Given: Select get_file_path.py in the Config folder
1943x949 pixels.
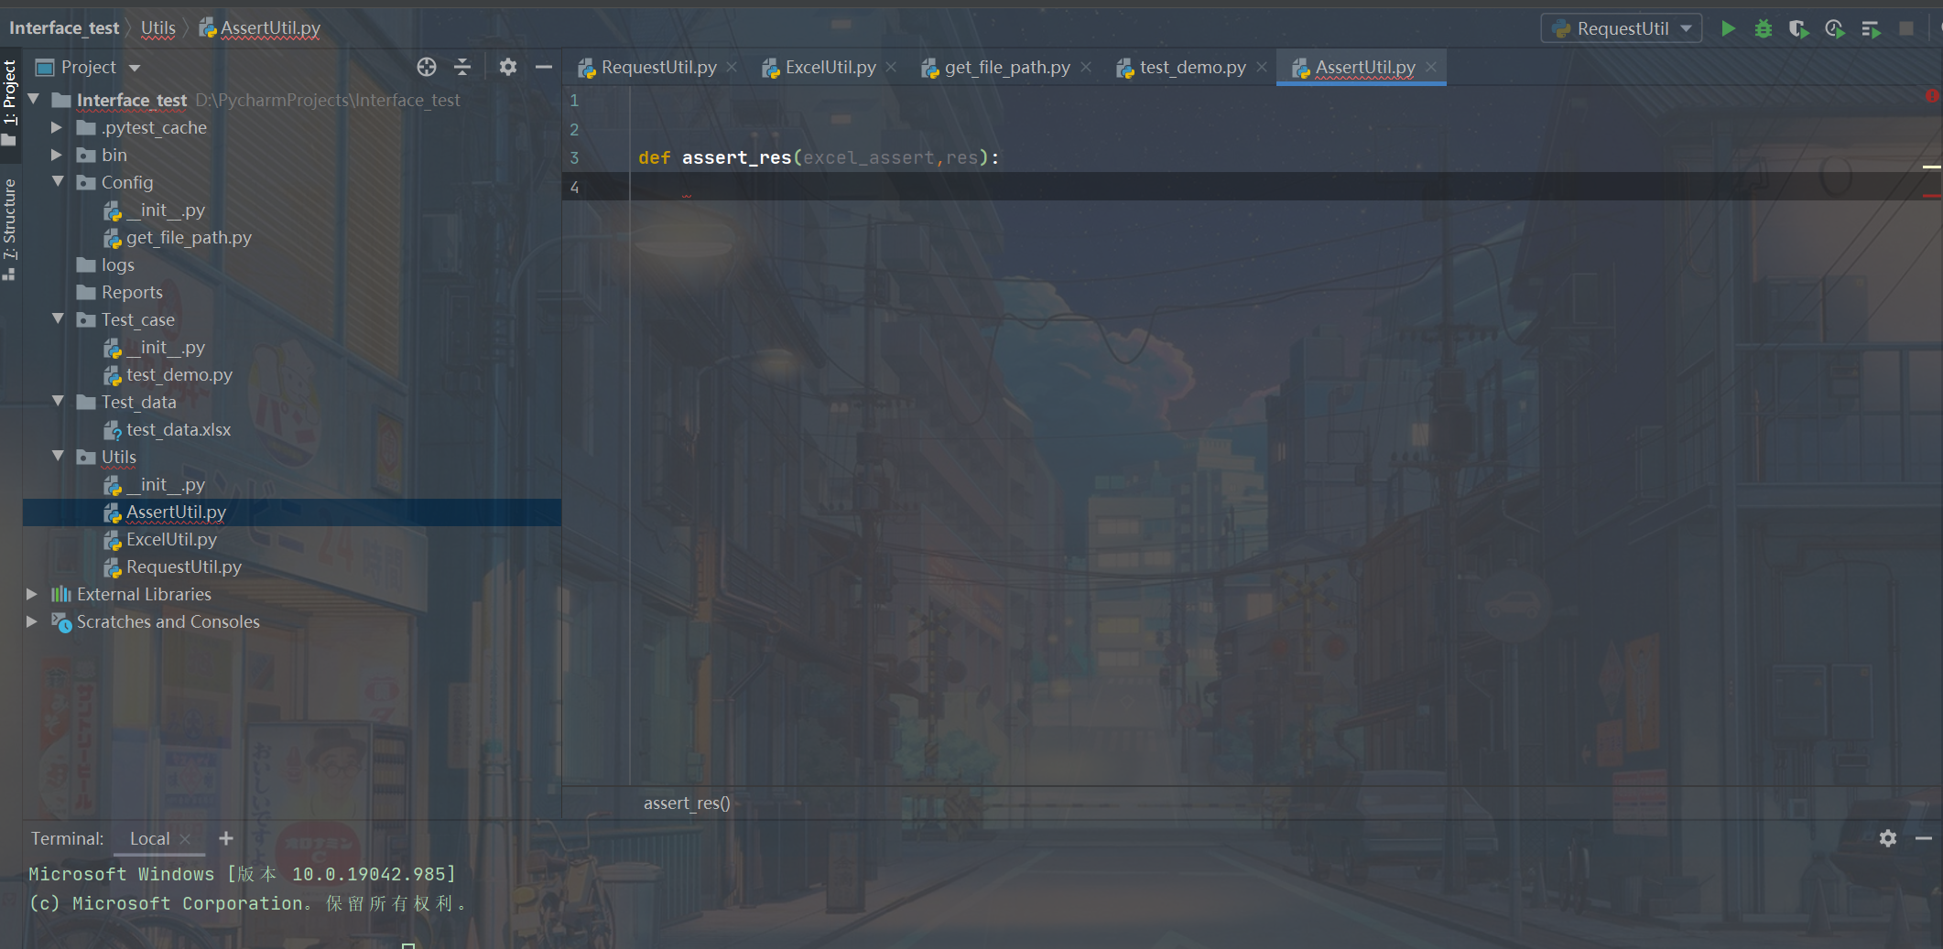Looking at the screenshot, I should click(189, 237).
